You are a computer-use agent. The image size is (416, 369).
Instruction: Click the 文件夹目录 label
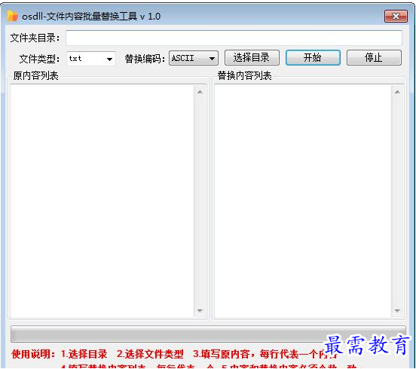click(x=35, y=38)
